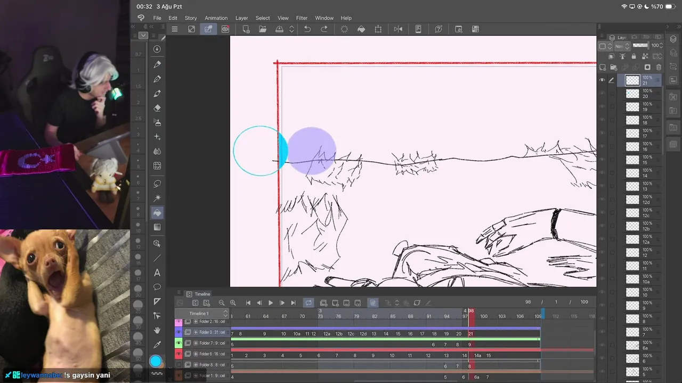682x383 pixels.
Task: Click the smartphone companion mode icon
Action: pos(418,29)
